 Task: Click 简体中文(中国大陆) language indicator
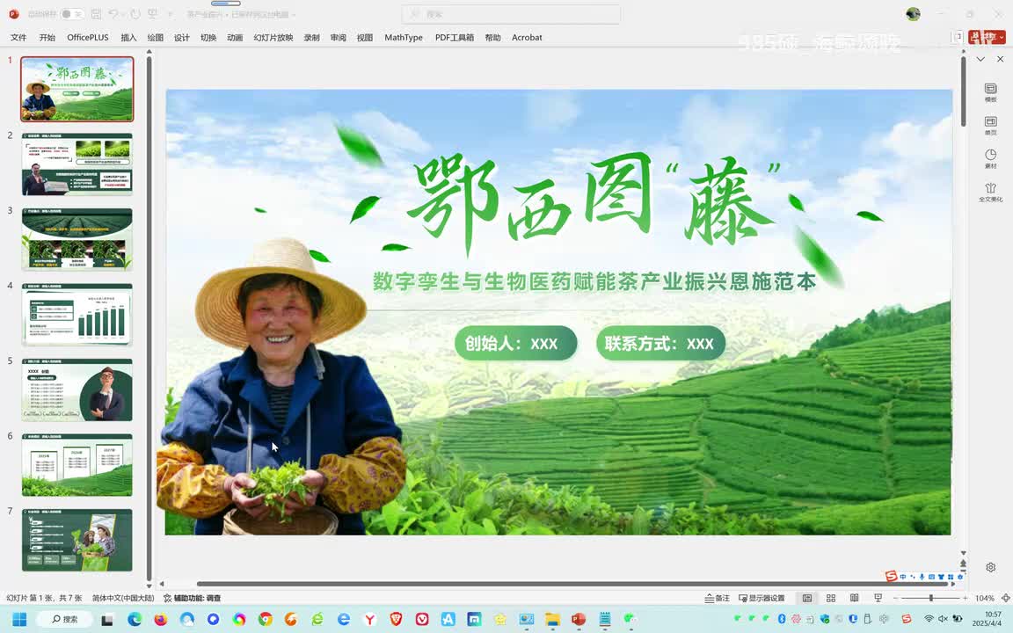tap(123, 598)
